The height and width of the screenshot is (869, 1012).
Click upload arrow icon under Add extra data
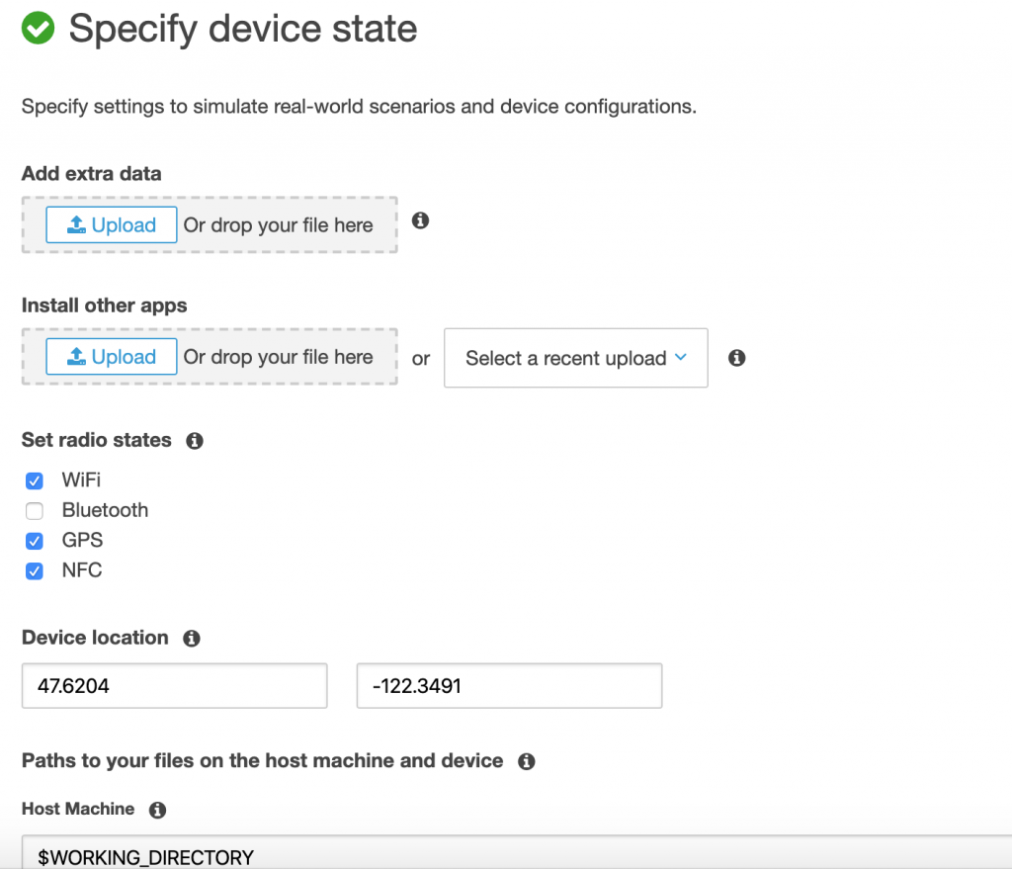(x=76, y=225)
